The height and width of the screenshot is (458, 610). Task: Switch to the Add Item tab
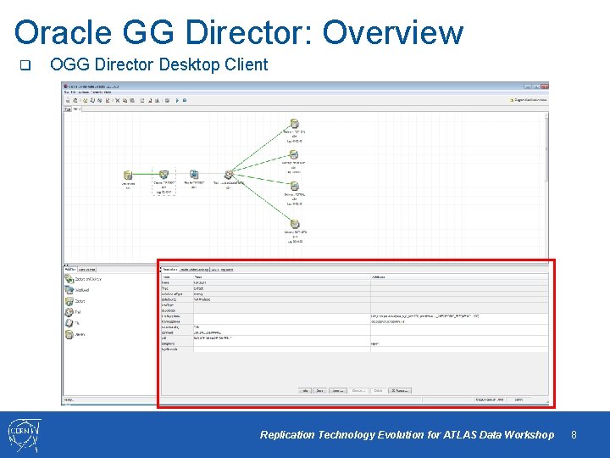click(70, 269)
